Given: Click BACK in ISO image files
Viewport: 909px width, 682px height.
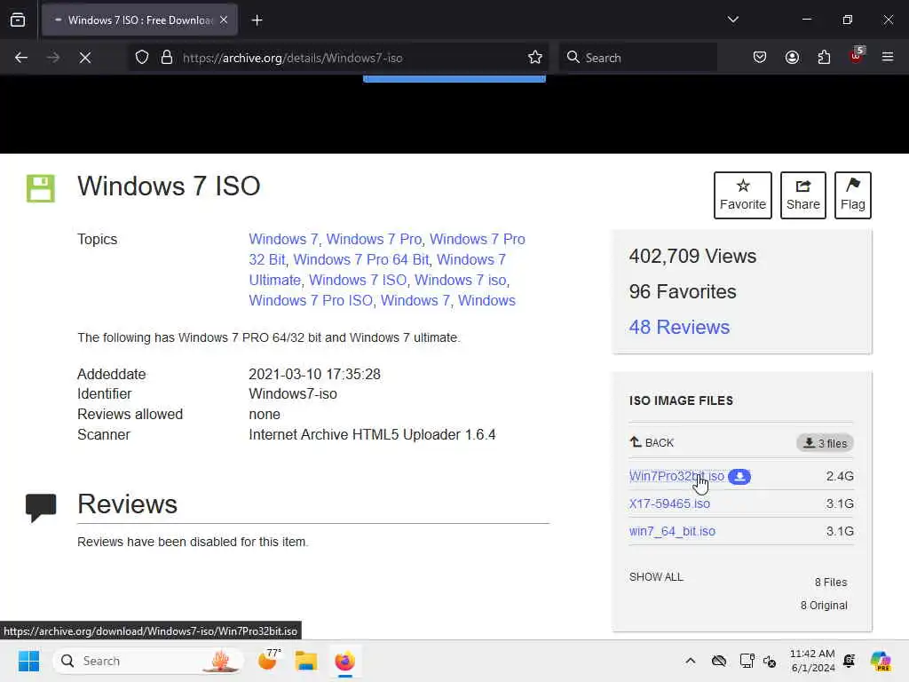Looking at the screenshot, I should (x=652, y=442).
